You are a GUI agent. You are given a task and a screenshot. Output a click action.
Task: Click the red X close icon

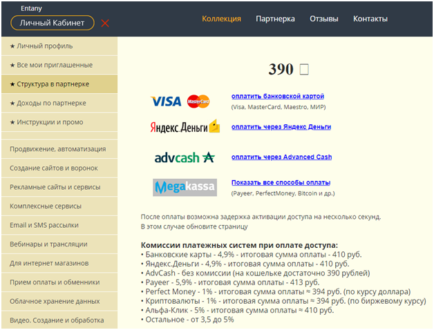[x=105, y=23]
